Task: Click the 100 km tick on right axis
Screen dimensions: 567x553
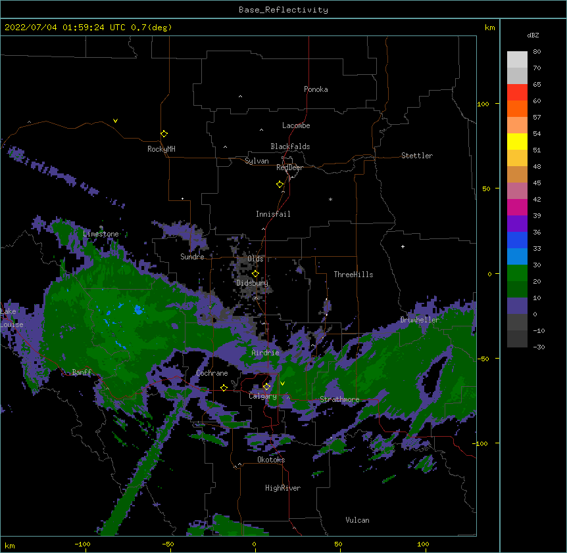Action: pos(483,104)
